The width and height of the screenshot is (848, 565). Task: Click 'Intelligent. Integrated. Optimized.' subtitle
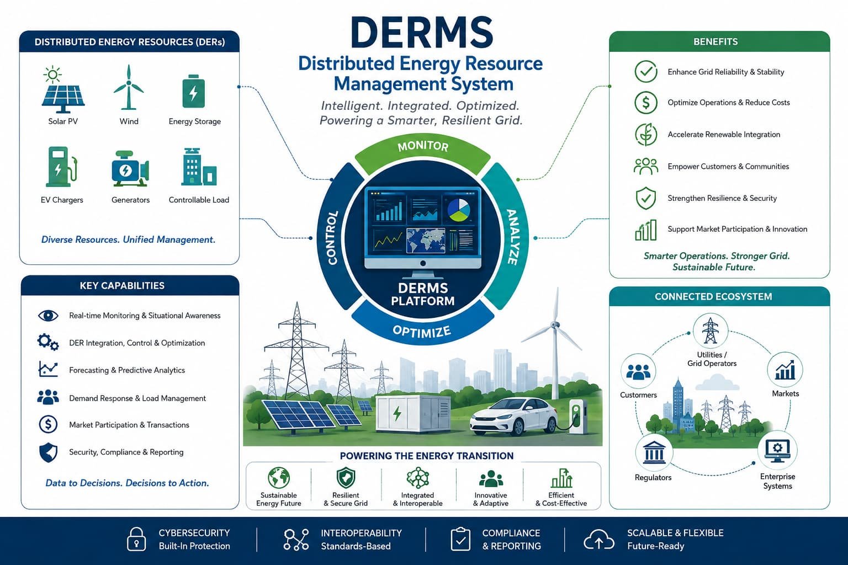point(420,105)
